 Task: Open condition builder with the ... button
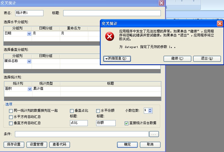pyautogui.click(x=154, y=134)
